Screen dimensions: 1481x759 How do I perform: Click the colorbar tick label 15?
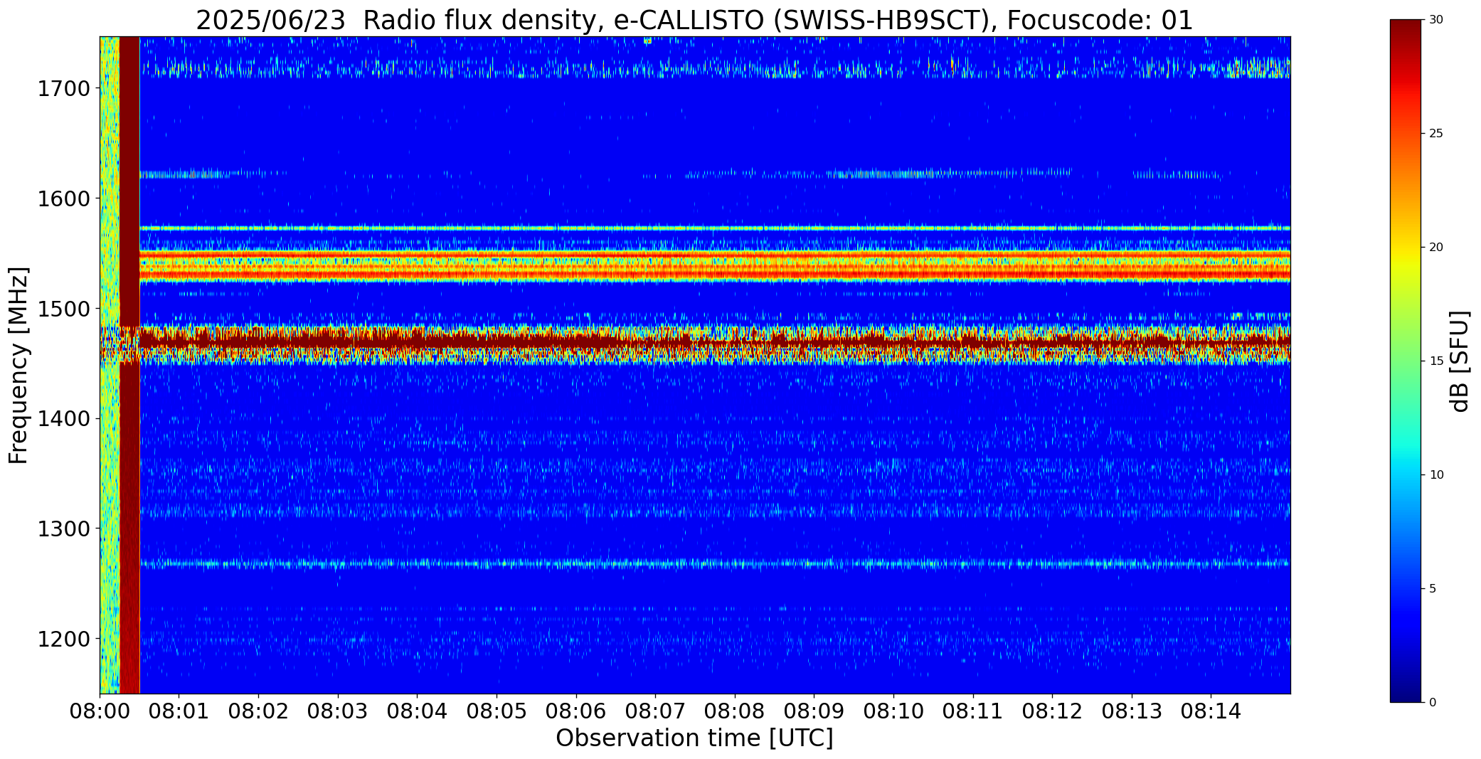coord(1436,361)
